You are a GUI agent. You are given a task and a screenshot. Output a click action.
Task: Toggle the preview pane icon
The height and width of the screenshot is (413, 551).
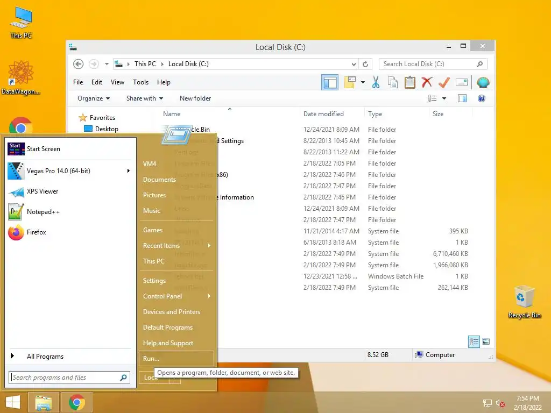(462, 98)
